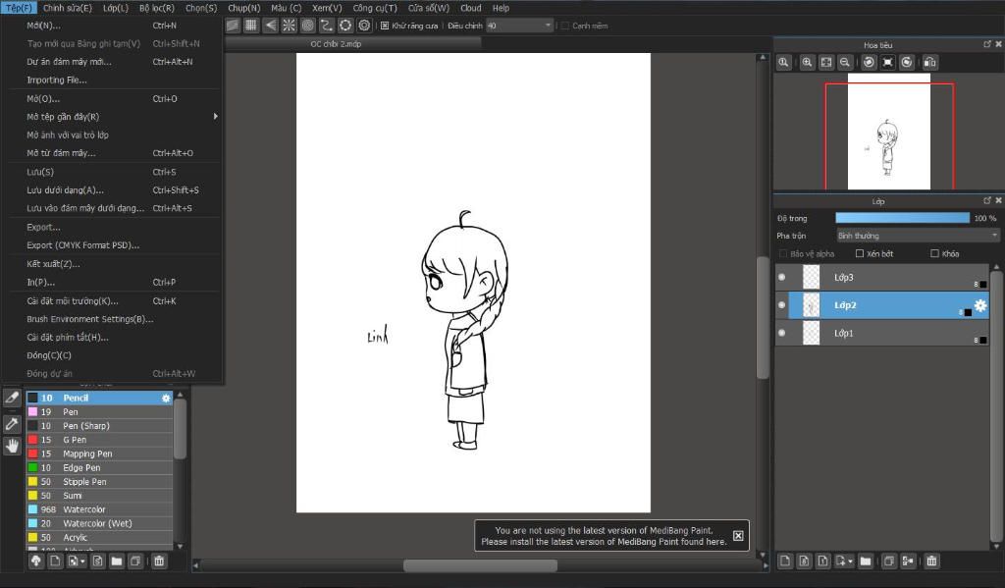Screen dimensions: 1005x588
Task: Hide the Lớp2 layer
Action: coord(781,305)
